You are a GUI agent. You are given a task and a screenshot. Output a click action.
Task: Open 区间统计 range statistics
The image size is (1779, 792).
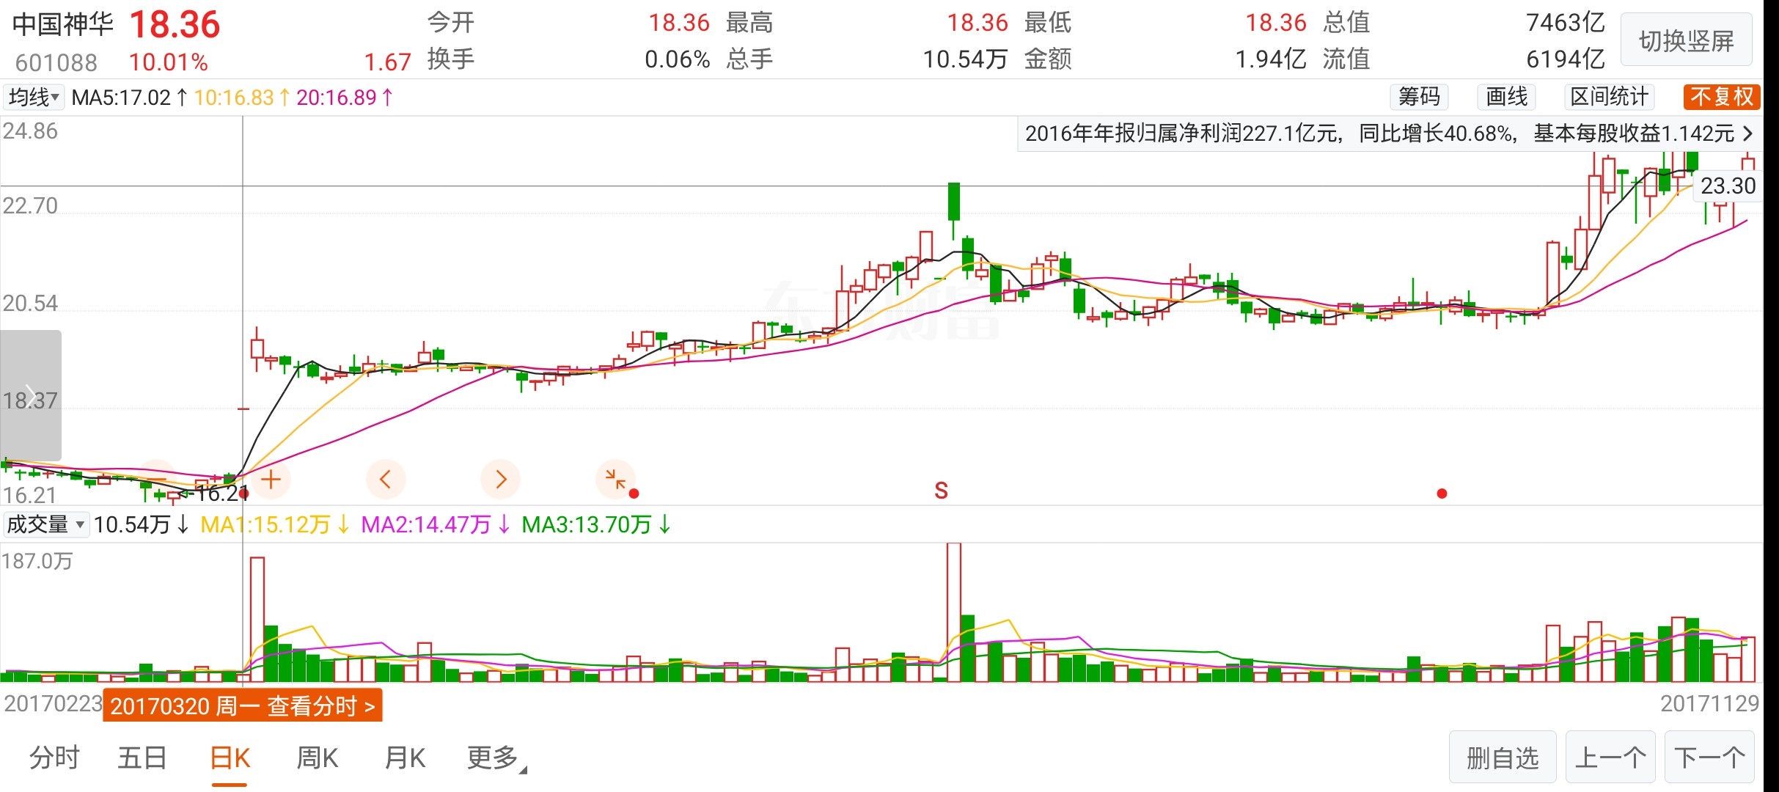[x=1610, y=97]
